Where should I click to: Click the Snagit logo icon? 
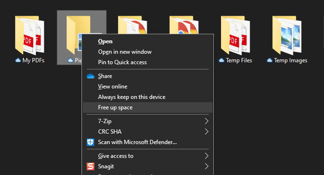click(91, 166)
